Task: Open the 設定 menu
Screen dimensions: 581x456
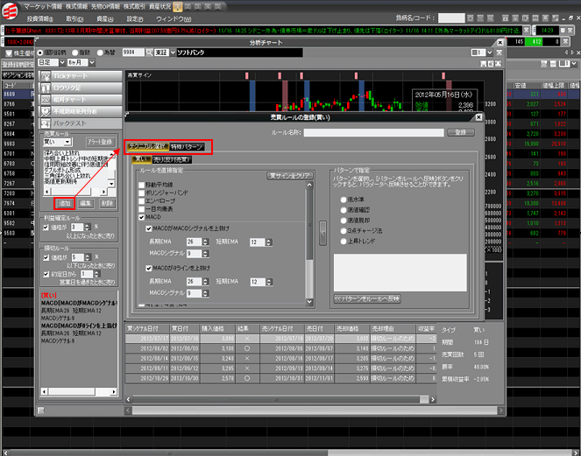Action: coord(135,18)
